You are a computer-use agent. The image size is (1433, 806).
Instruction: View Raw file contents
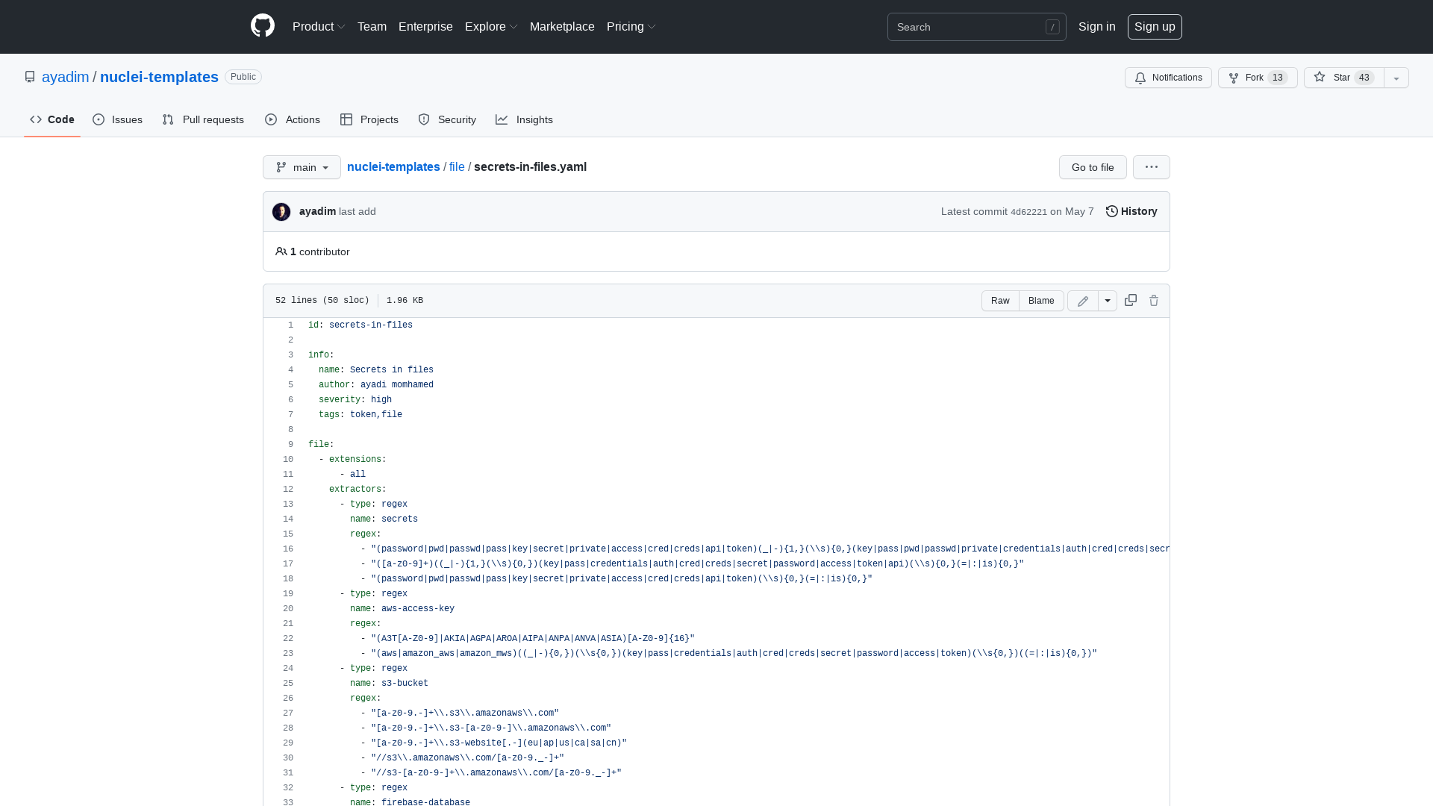1000,301
